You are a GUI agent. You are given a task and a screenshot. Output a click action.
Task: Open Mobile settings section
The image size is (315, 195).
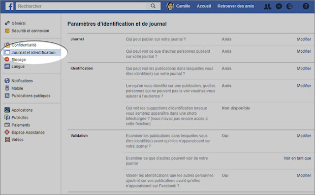pyautogui.click(x=17, y=88)
